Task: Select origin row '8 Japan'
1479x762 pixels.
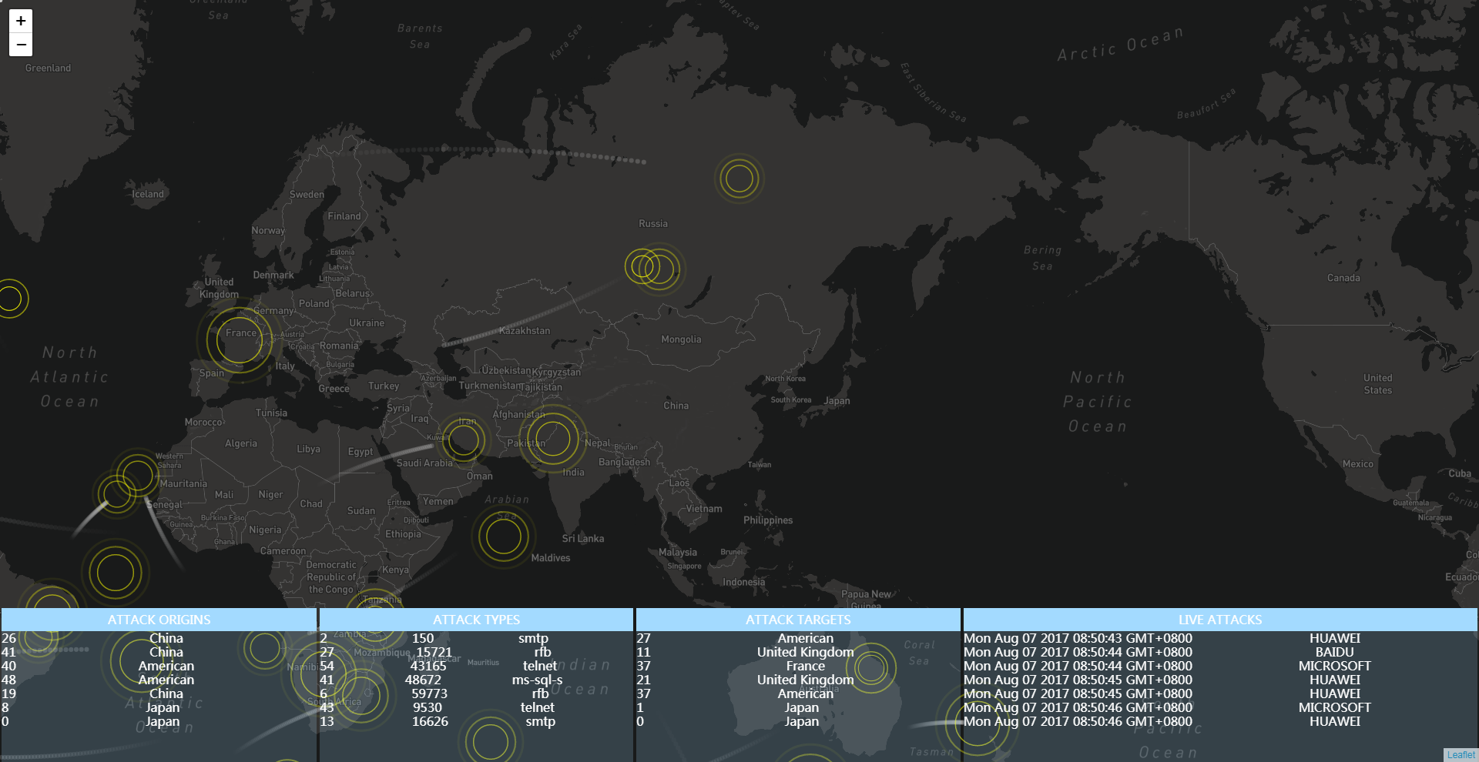Action: click(159, 707)
